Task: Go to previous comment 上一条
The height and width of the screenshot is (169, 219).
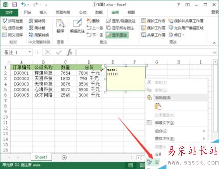Action: click(95, 28)
